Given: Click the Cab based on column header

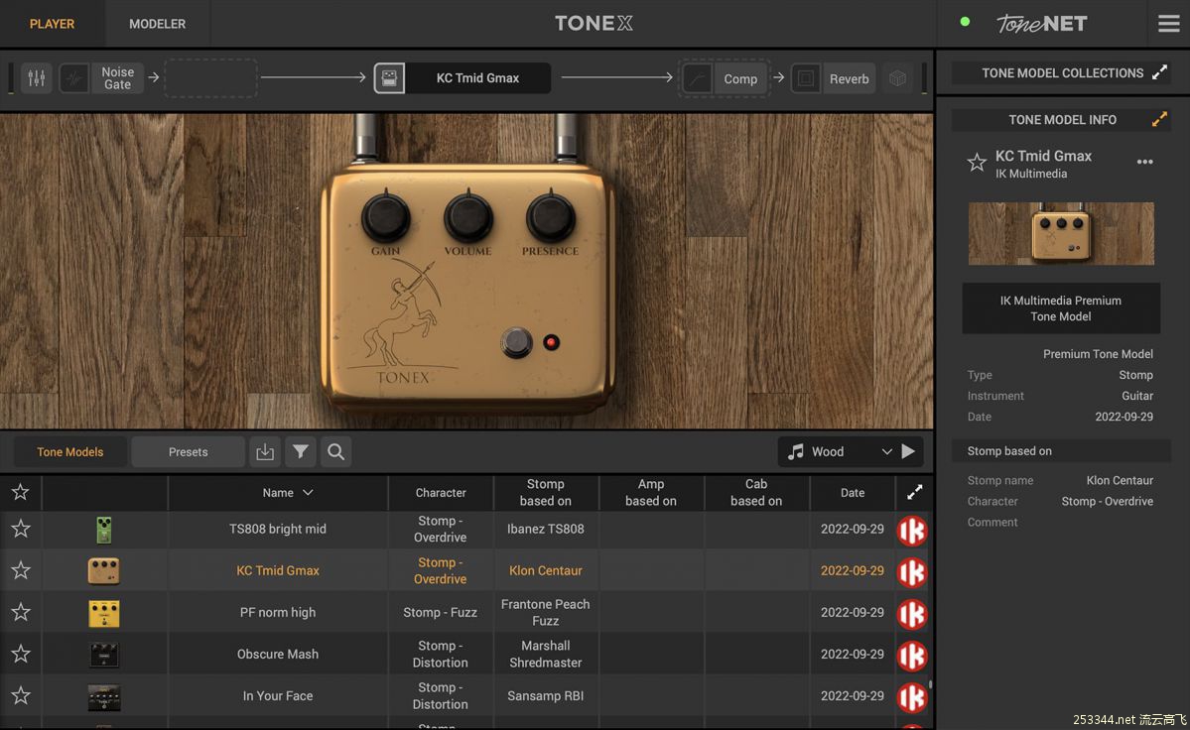Looking at the screenshot, I should tap(756, 493).
